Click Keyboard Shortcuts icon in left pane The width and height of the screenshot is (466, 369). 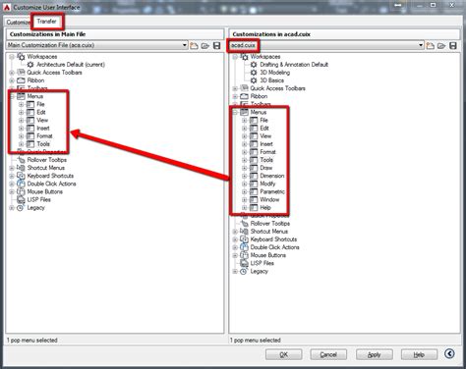(x=21, y=176)
